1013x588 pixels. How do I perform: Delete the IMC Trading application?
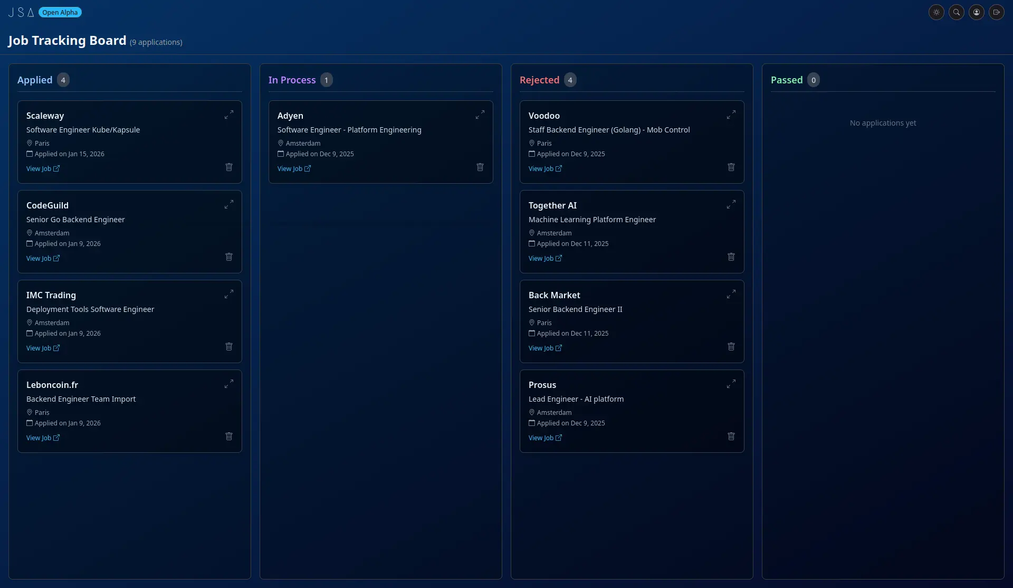[229, 346]
